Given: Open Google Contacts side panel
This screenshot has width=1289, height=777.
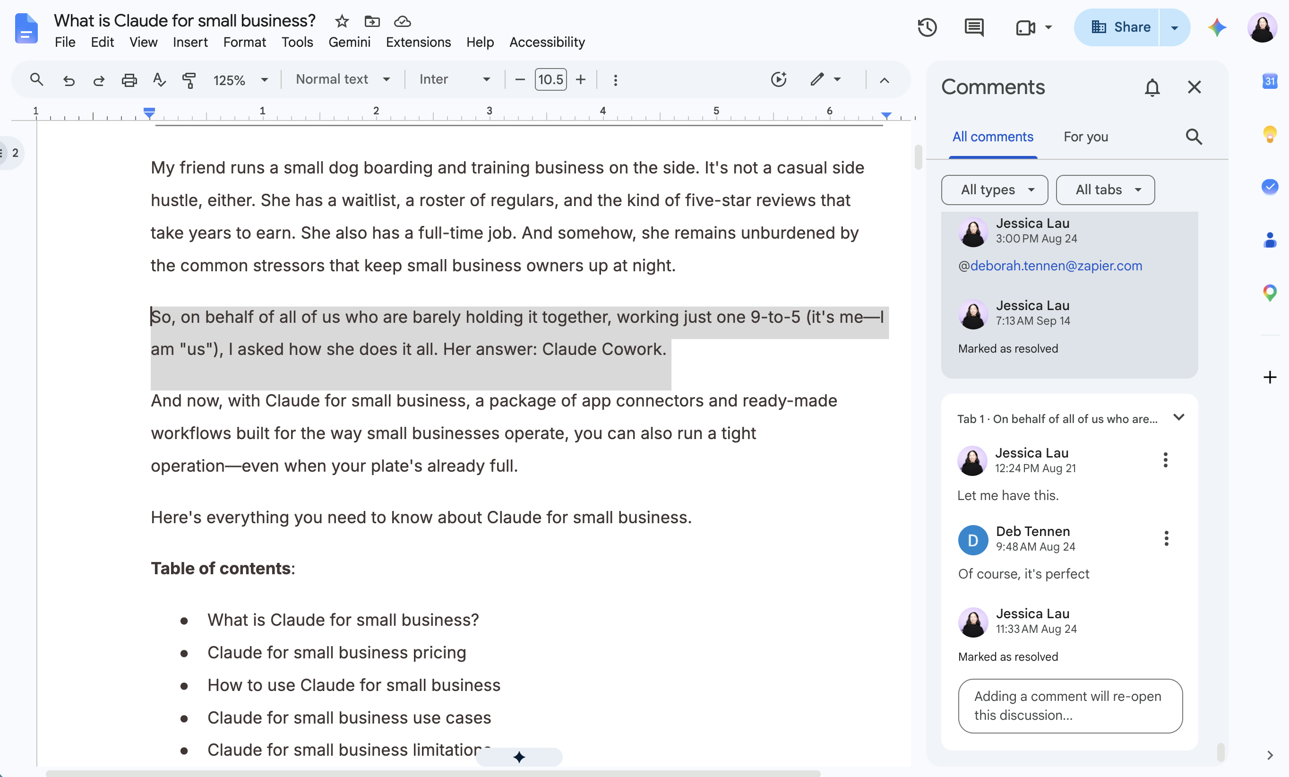Looking at the screenshot, I should coord(1270,240).
